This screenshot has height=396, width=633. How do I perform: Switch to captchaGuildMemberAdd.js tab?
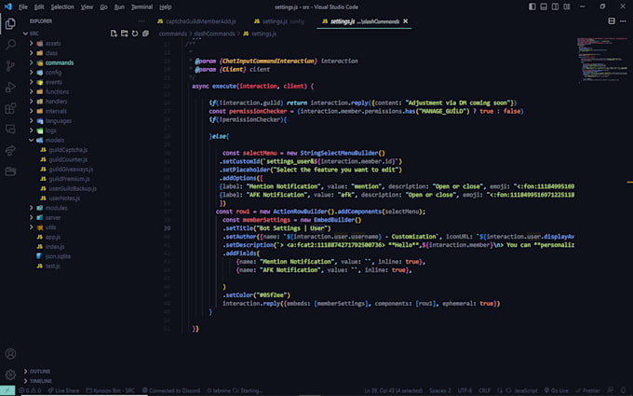point(196,21)
